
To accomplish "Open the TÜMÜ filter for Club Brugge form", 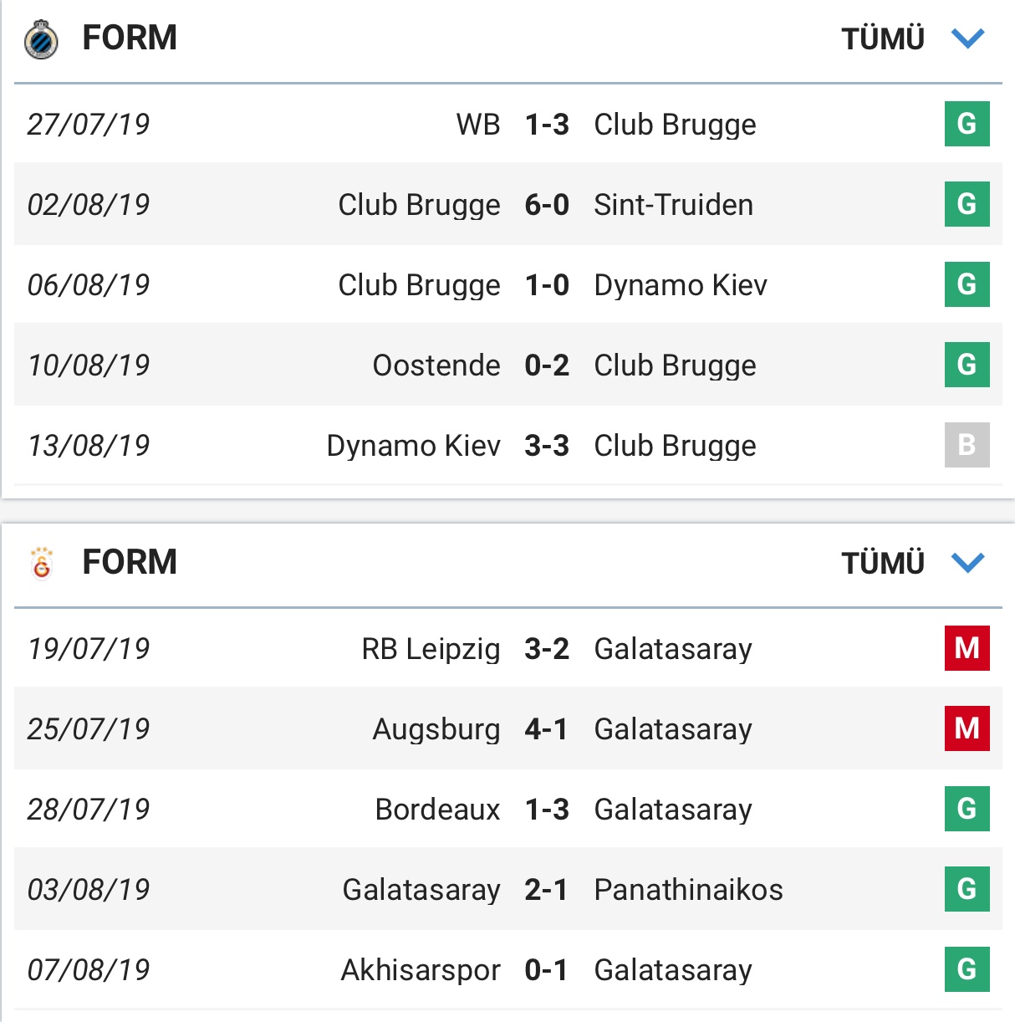I will tap(883, 39).
